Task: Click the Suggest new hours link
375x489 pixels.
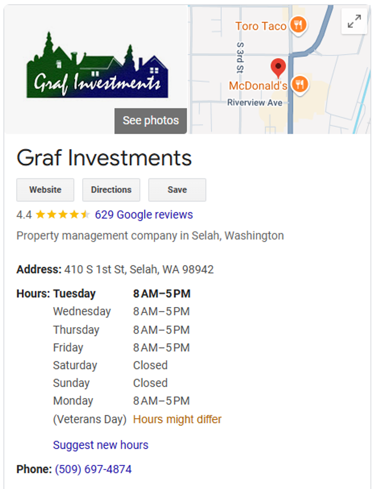Action: [x=100, y=445]
